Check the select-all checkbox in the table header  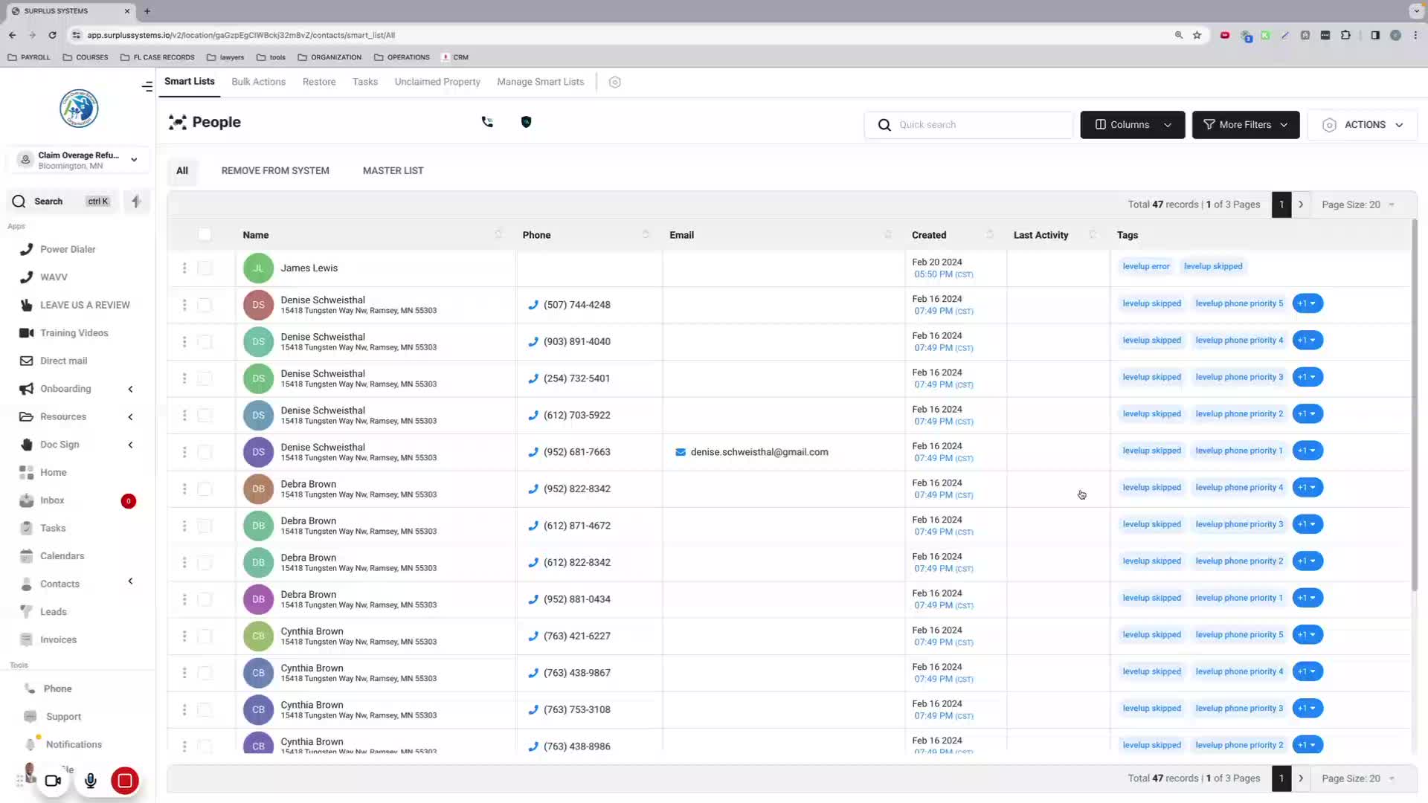[205, 235]
